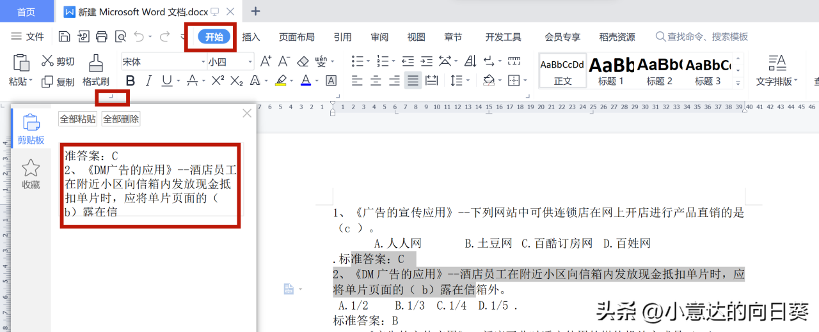819x332 pixels.
Task: Click the decrease indent icon
Action: [407, 61]
